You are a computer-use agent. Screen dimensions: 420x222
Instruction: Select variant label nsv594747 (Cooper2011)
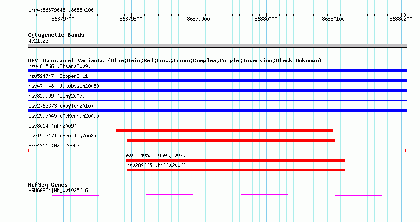click(x=59, y=76)
